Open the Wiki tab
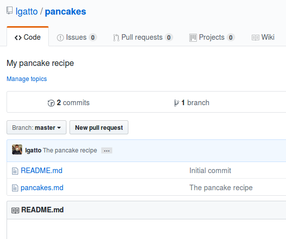The width and height of the screenshot is (286, 239). click(x=263, y=37)
